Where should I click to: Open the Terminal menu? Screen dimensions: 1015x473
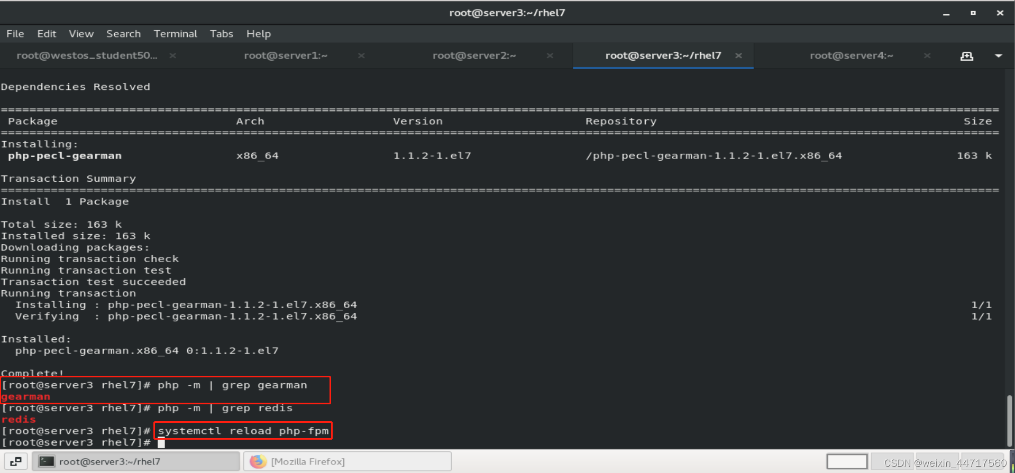(x=175, y=34)
